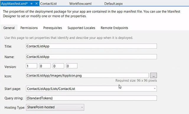
Task: Open the Start page dropdown
Action: pyautogui.click(x=91, y=89)
